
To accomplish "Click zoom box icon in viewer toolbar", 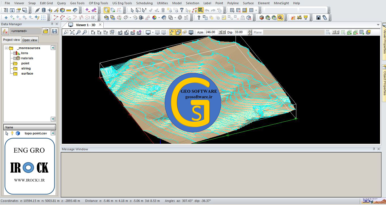I will point(66,32).
